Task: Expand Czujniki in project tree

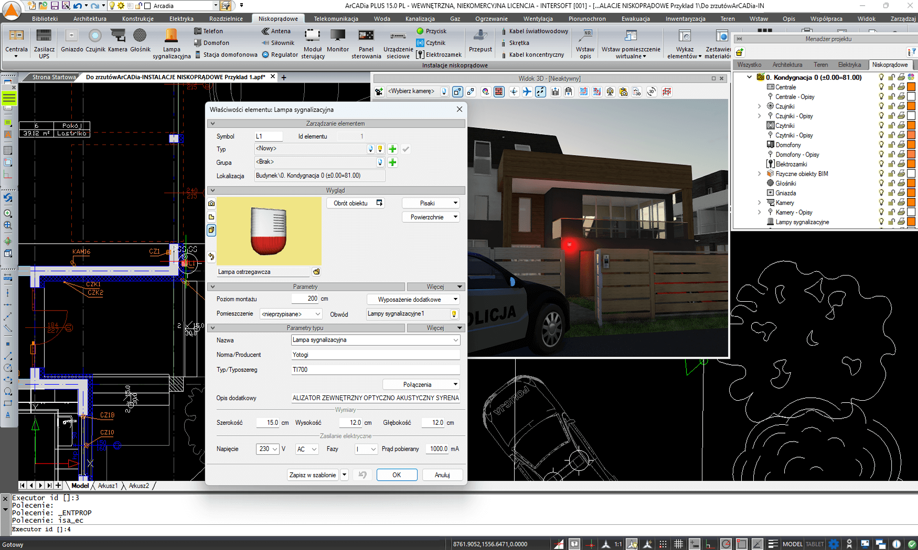Action: click(x=759, y=106)
